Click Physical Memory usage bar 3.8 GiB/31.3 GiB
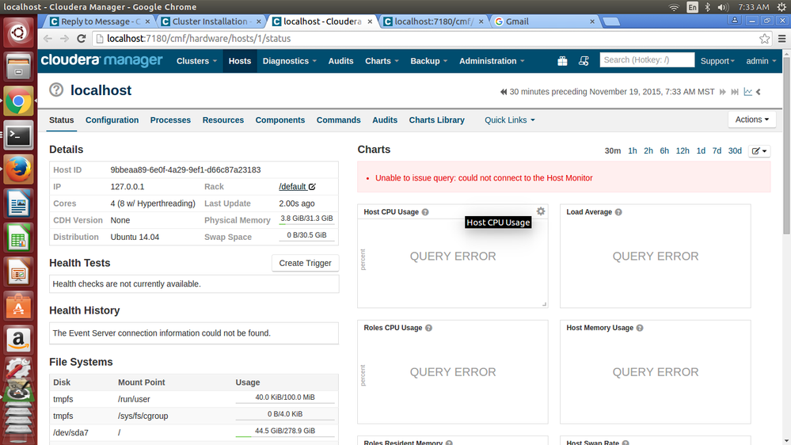 pos(306,219)
